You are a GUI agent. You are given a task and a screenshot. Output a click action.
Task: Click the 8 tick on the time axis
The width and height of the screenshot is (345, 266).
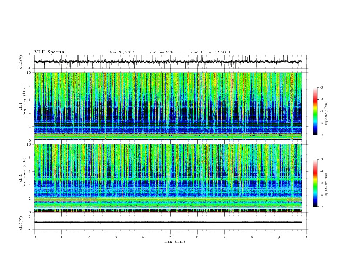coord(252,237)
